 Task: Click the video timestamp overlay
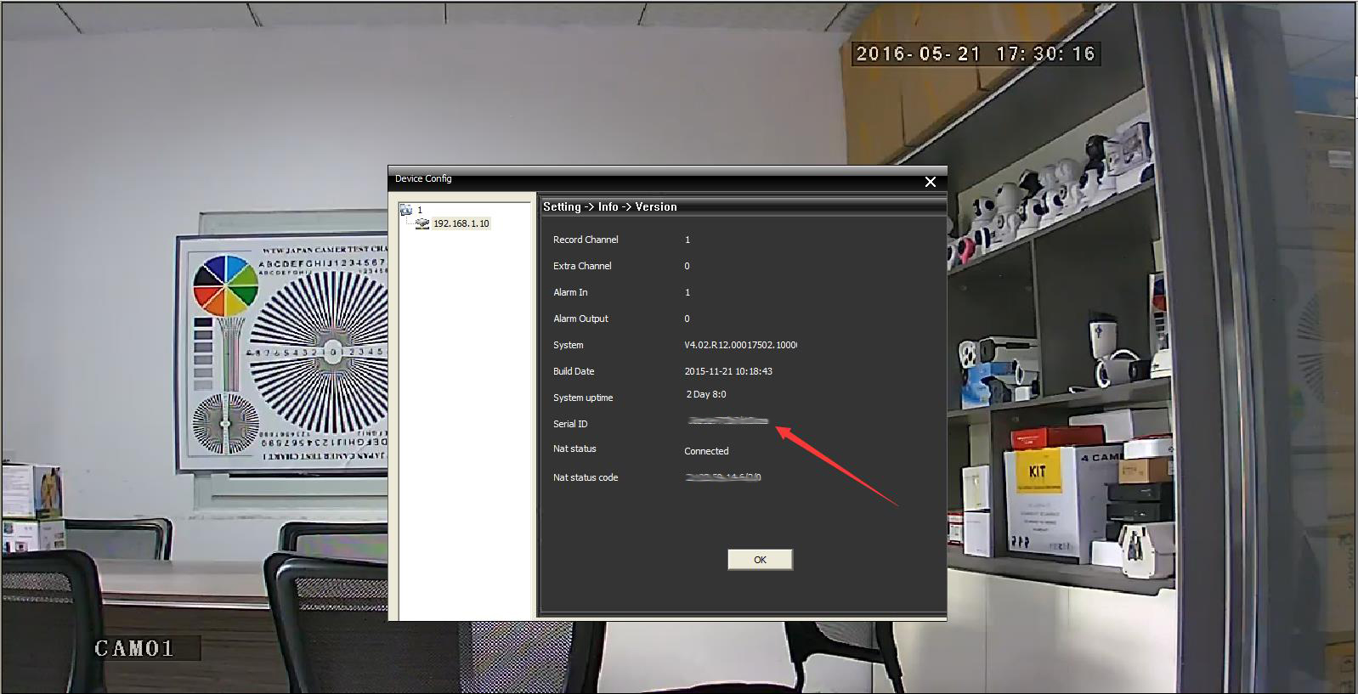point(975,54)
